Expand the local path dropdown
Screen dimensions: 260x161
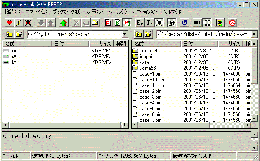point(125,34)
